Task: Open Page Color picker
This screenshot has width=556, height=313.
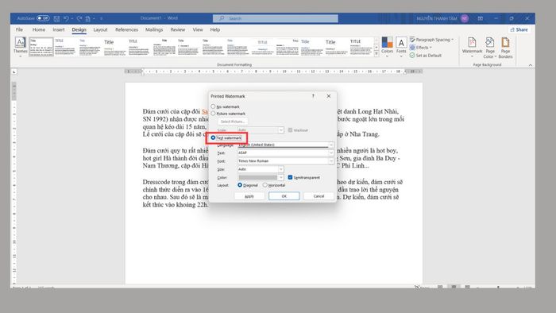Action: [490, 47]
